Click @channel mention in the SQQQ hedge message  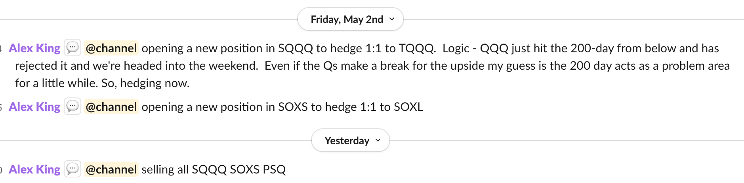(x=111, y=48)
